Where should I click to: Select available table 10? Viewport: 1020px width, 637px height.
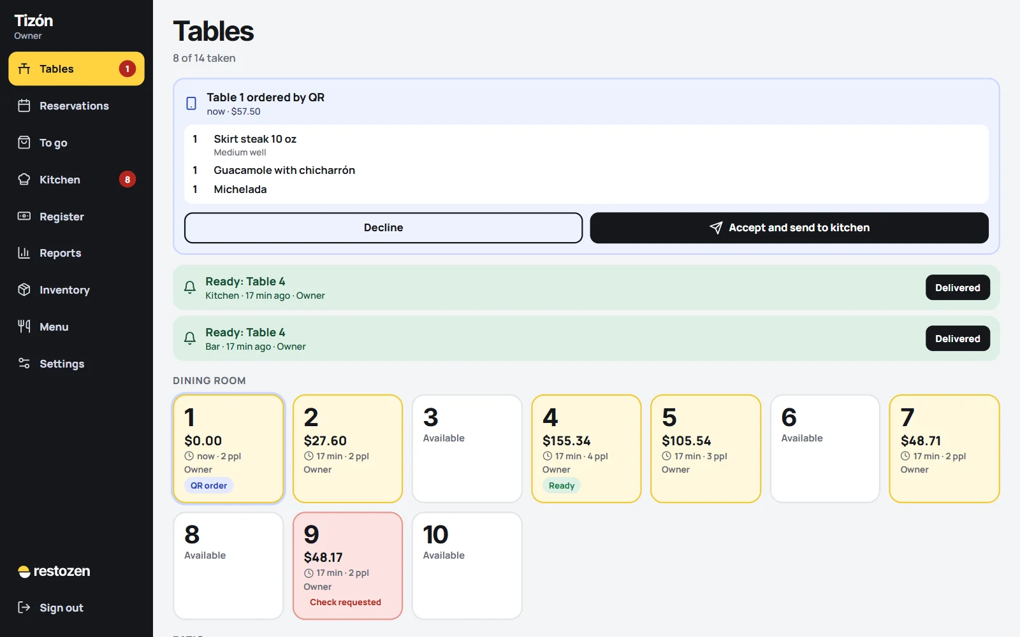click(x=467, y=566)
